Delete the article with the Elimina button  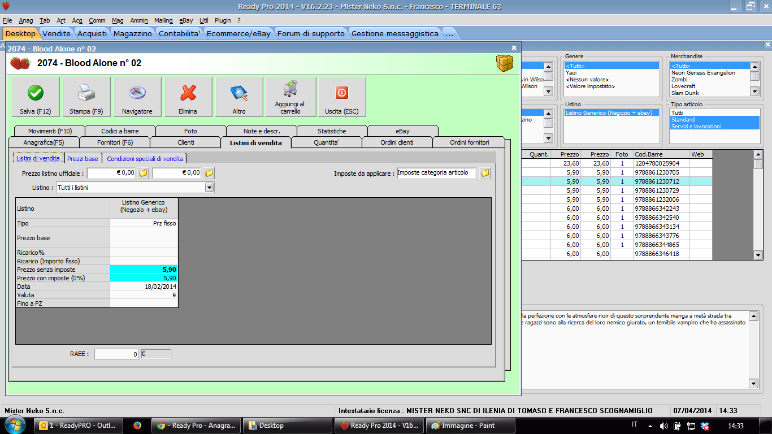click(x=188, y=97)
